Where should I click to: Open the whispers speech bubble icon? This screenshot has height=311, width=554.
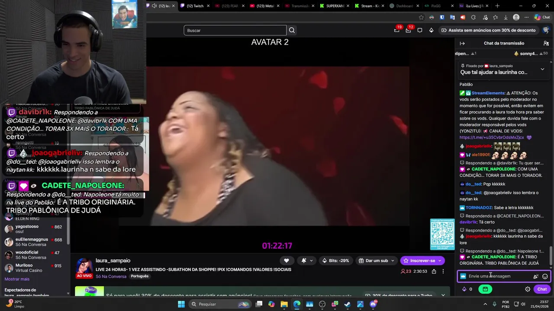coord(420,30)
